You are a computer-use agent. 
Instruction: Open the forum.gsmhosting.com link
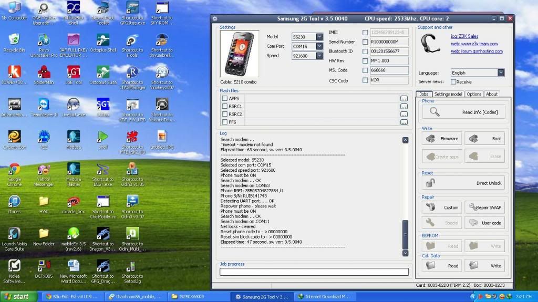point(477,51)
